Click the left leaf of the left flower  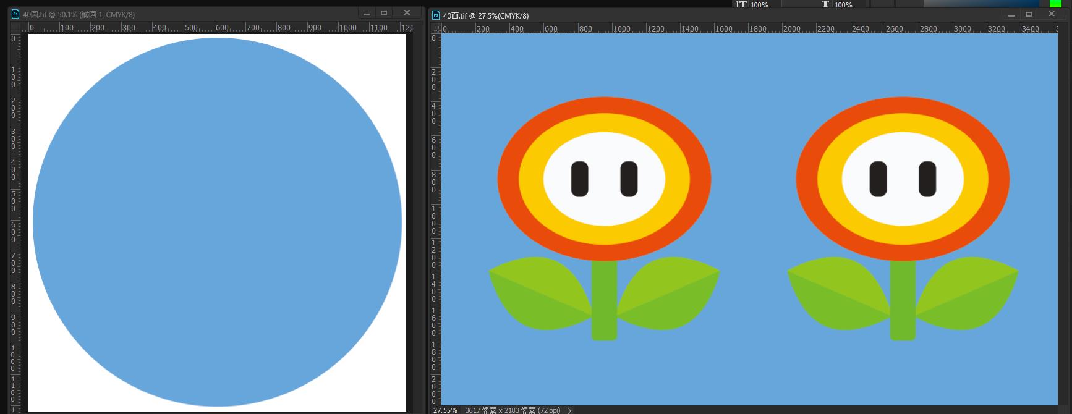click(540, 294)
